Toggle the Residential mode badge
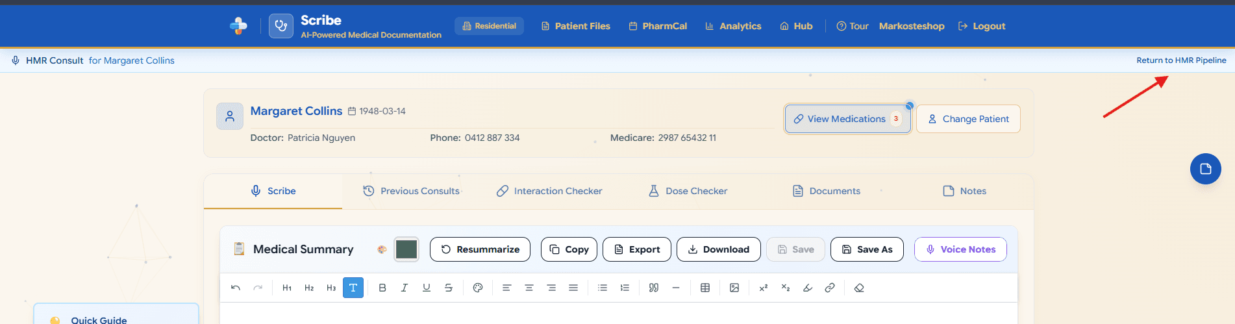This screenshot has height=324, width=1235. (489, 26)
